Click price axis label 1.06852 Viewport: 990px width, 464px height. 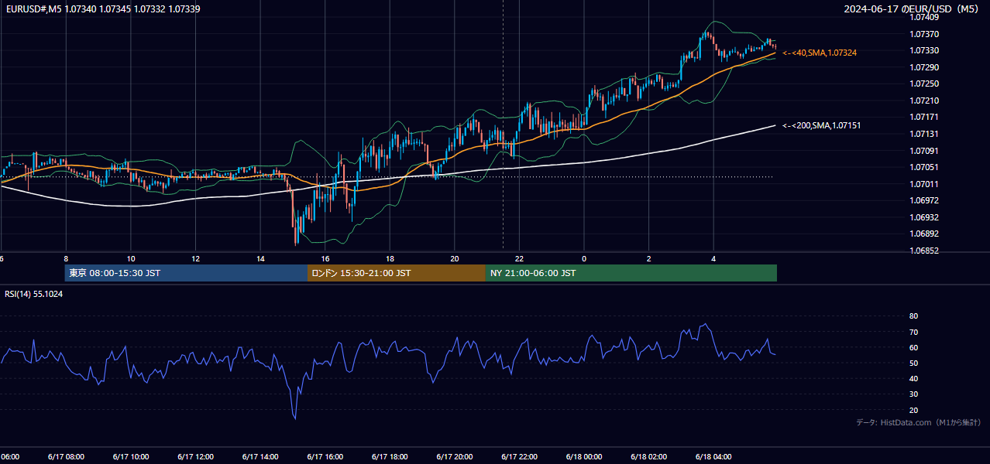point(923,251)
